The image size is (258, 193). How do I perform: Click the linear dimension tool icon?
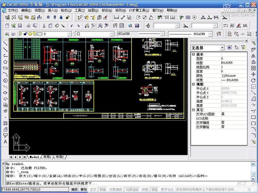(x=116, y=17)
